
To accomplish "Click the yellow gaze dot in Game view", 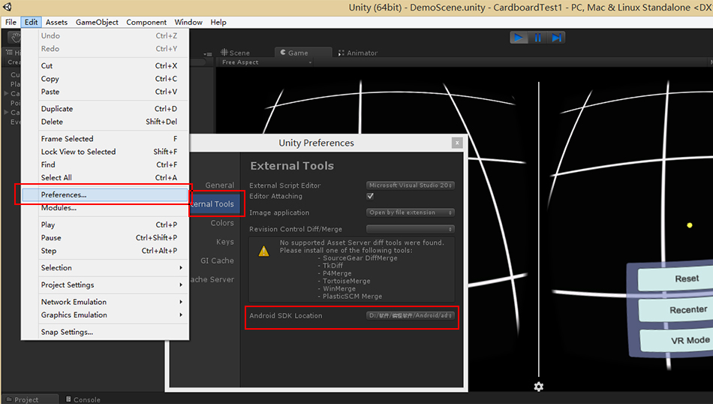I will point(689,225).
